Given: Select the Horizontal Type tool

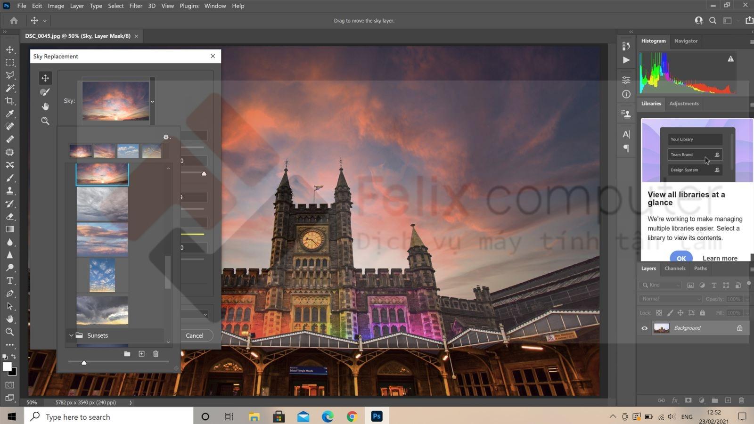Looking at the screenshot, I should [x=9, y=281].
